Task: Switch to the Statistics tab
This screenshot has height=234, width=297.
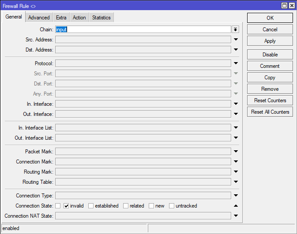Action: pos(102,18)
